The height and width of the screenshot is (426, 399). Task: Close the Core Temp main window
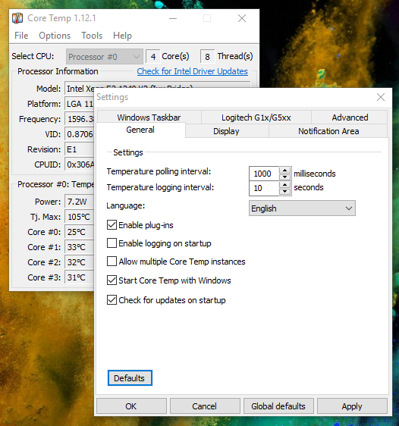coord(242,18)
